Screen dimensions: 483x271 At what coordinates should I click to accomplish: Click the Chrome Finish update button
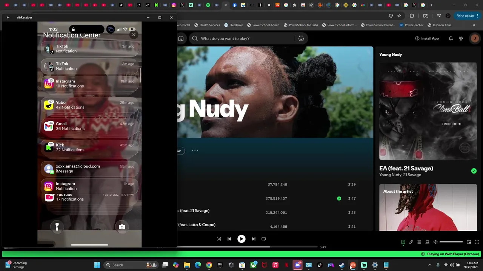[467, 16]
